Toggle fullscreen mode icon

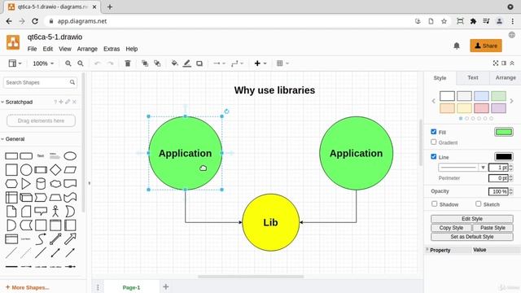(496, 63)
